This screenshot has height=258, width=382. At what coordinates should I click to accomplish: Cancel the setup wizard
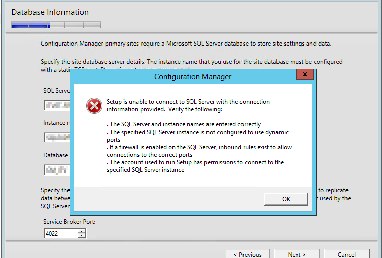[x=346, y=254]
